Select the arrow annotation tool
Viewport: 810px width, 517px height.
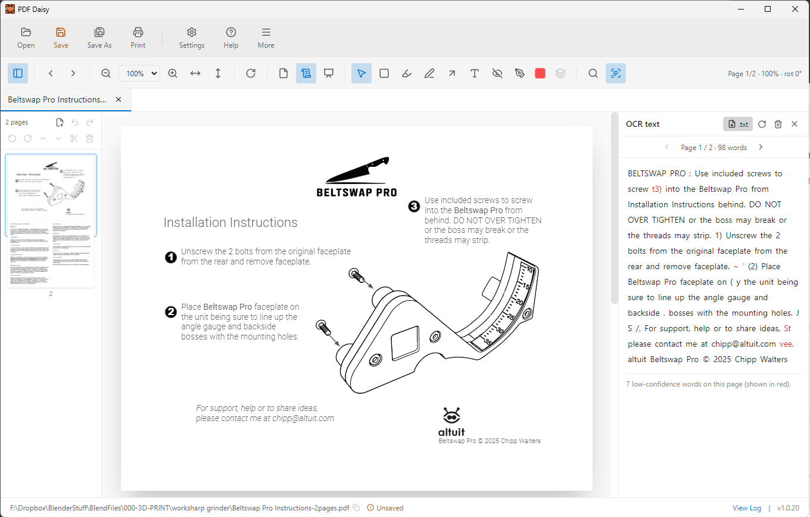(x=452, y=73)
